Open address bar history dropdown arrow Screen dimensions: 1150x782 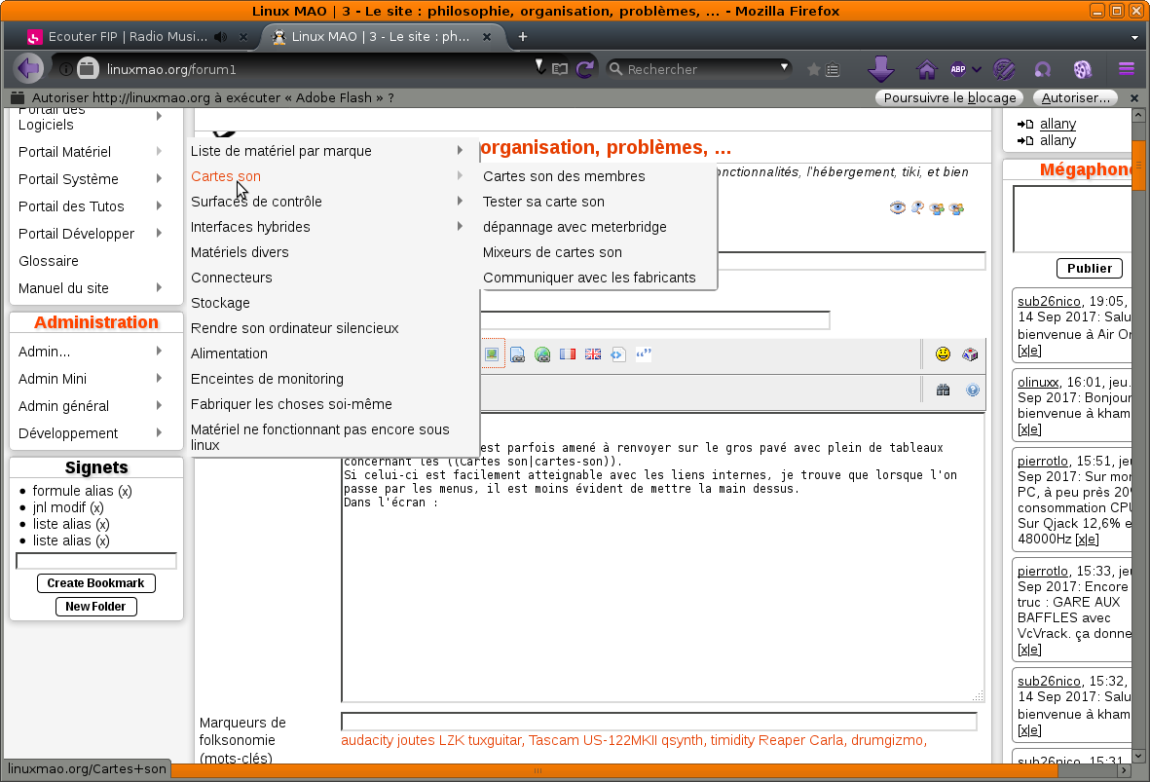click(539, 67)
